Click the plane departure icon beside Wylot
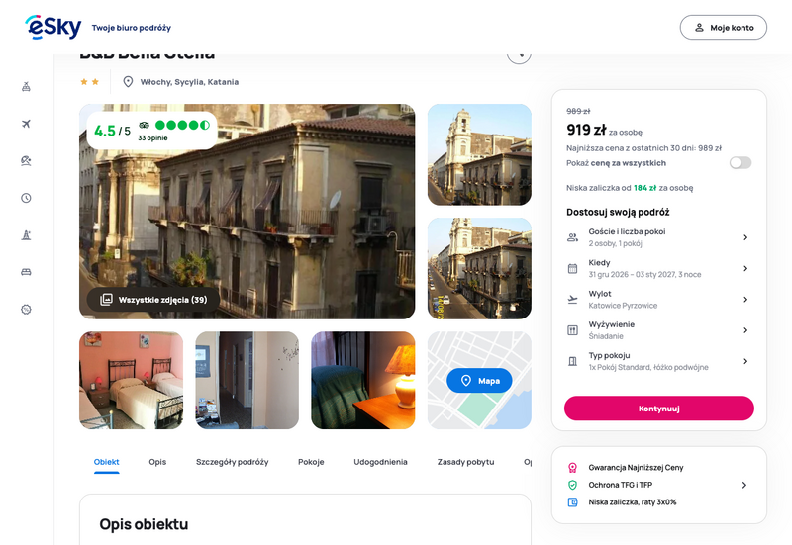This screenshot has height=545, width=792. point(572,300)
